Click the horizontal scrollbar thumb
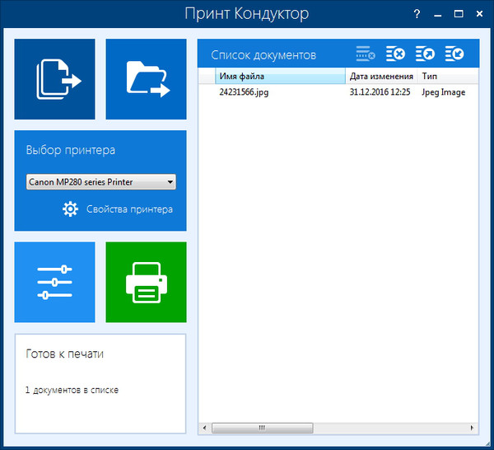494x450 pixels. (x=262, y=429)
